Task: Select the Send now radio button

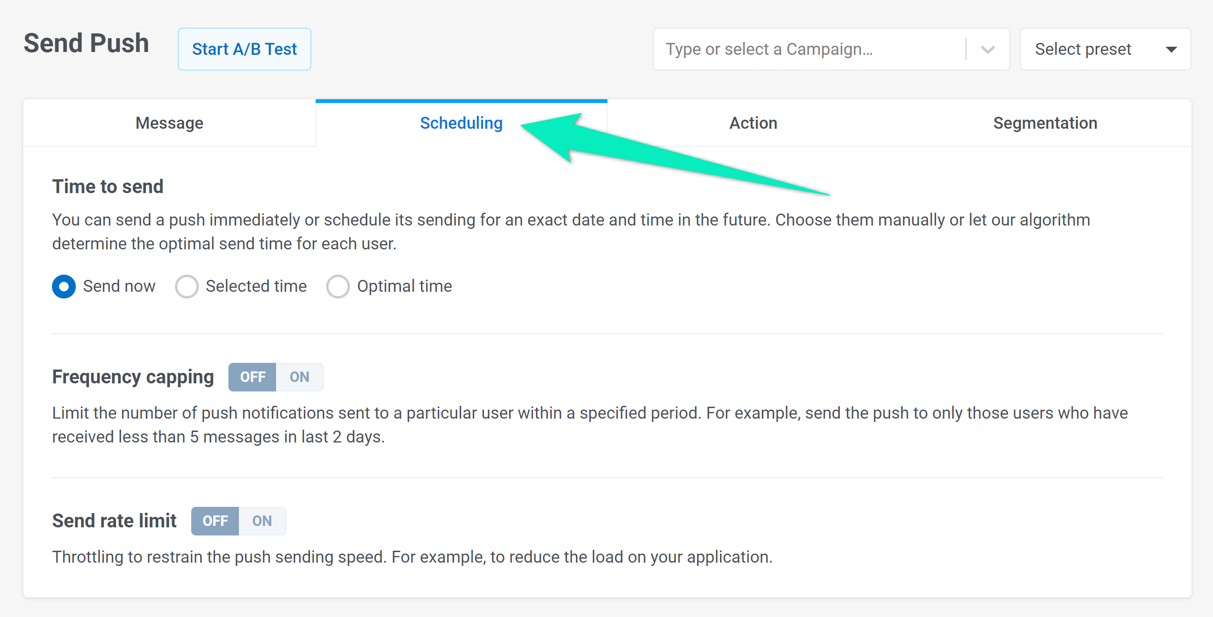Action: point(64,287)
